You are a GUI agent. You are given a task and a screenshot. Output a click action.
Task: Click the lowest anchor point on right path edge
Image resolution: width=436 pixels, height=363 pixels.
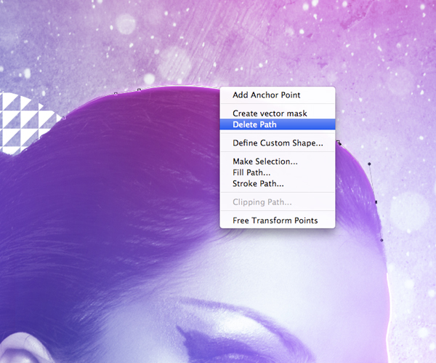[x=381, y=239]
